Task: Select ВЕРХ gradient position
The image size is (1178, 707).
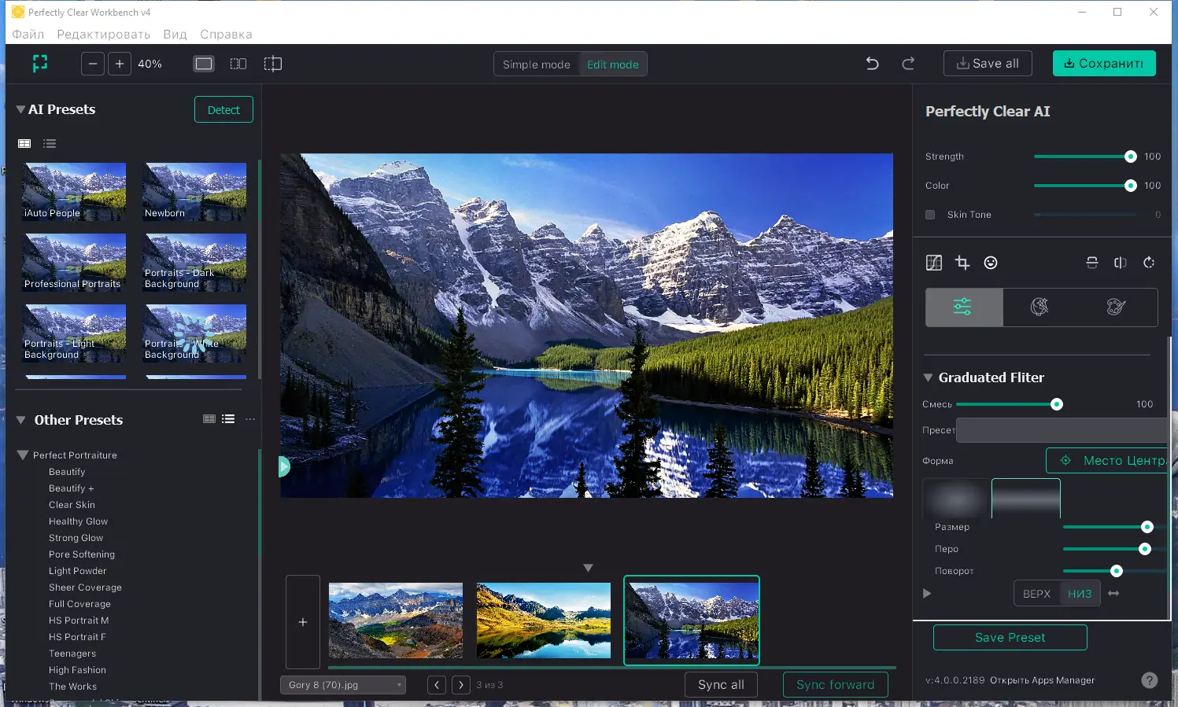Action: click(x=1036, y=594)
